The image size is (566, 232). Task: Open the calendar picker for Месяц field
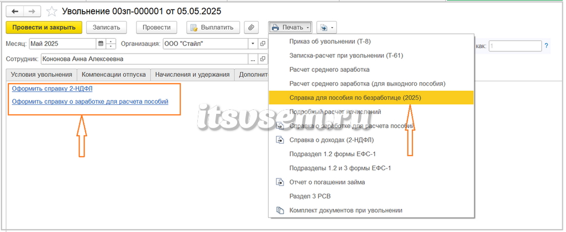click(x=101, y=44)
